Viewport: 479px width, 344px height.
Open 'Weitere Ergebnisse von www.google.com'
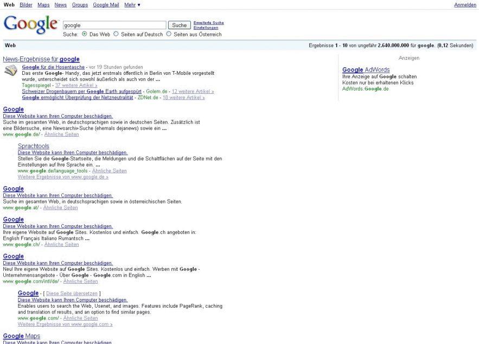pyautogui.click(x=65, y=324)
